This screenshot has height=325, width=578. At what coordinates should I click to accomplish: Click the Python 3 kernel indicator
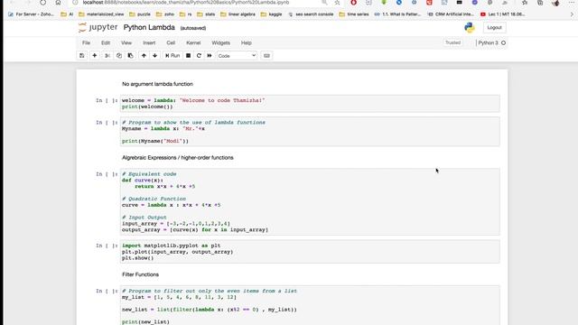[x=491, y=42]
